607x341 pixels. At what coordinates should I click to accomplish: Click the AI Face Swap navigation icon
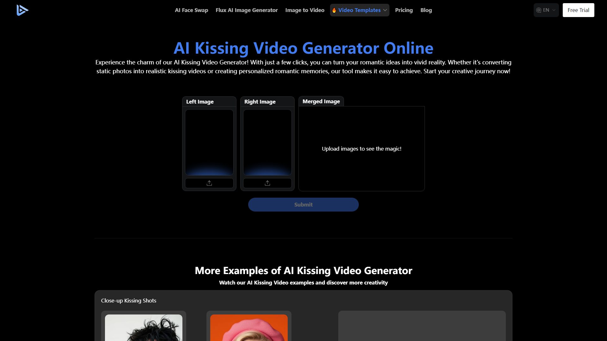pyautogui.click(x=191, y=9)
